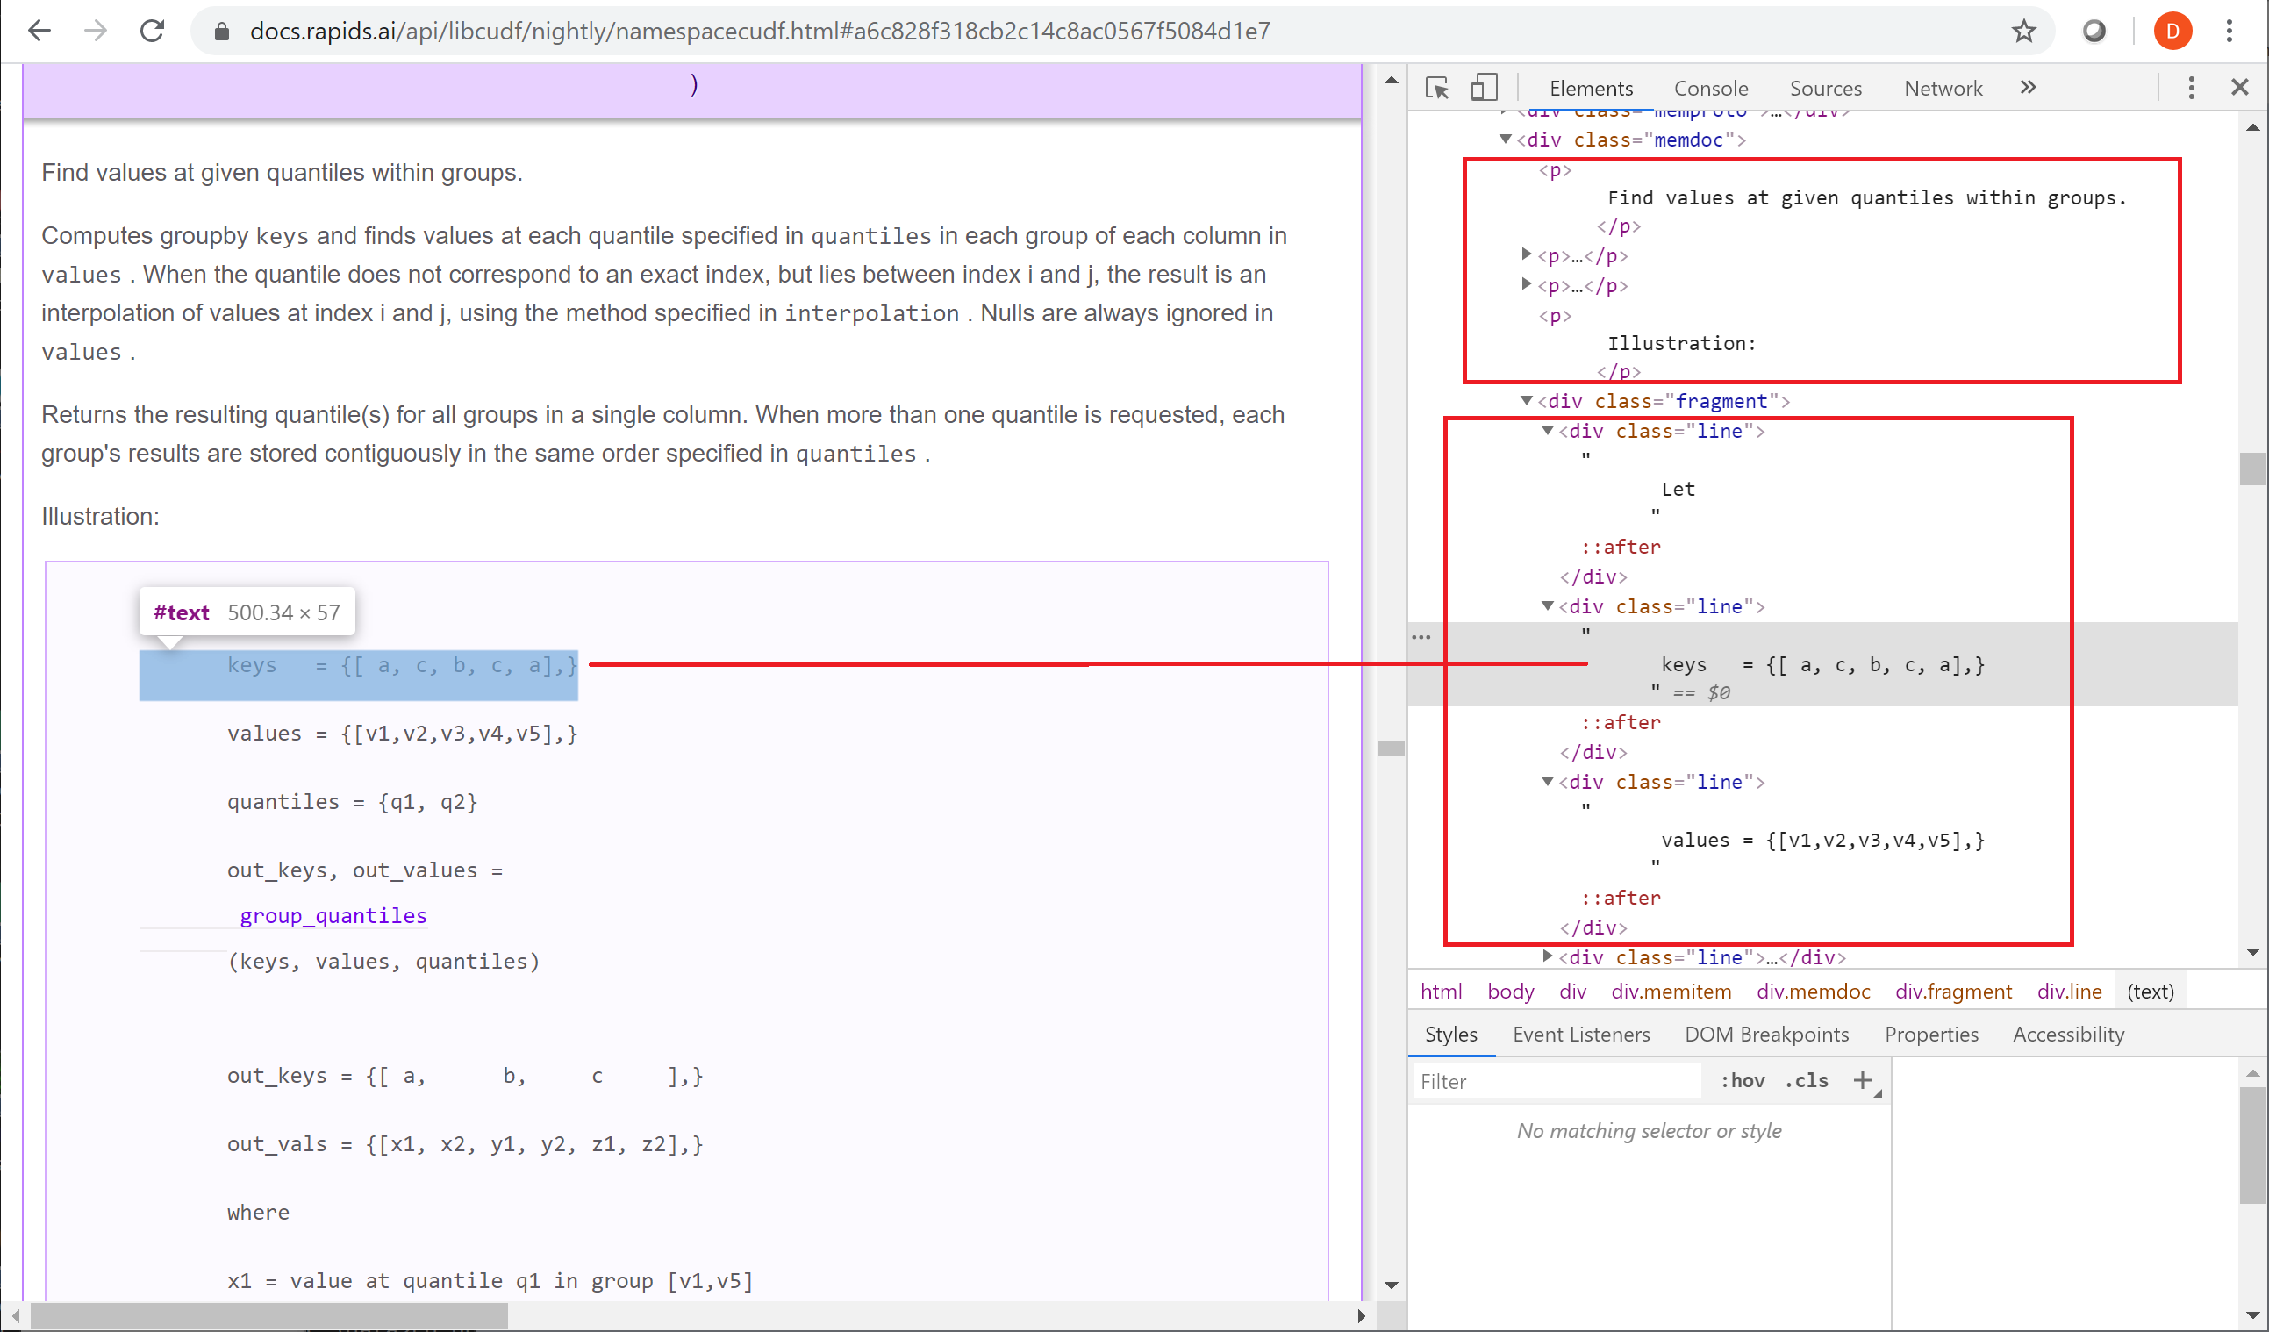Expand the first collapsed <p> element
Image resolution: width=2269 pixels, height=1332 pixels.
(1525, 254)
